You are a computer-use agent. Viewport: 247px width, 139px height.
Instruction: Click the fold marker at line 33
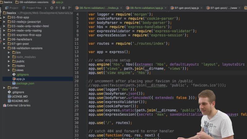click(x=87, y=135)
